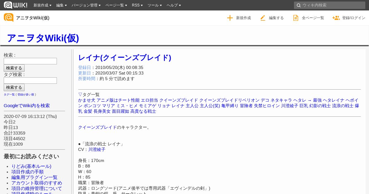The height and width of the screenshot is (194, 369).
Task: Open the 亀甲縛り tag
Action: 230,106
